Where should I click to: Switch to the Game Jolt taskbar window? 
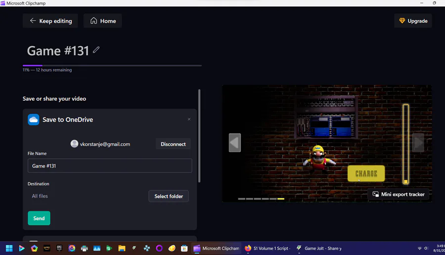pyautogui.click(x=319, y=248)
